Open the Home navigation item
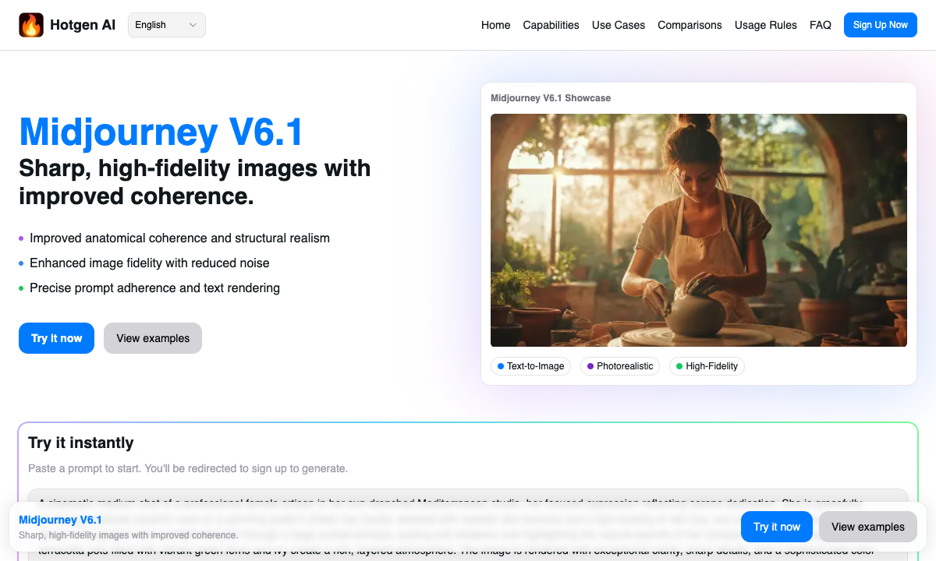This screenshot has height=561, width=936. click(x=496, y=25)
